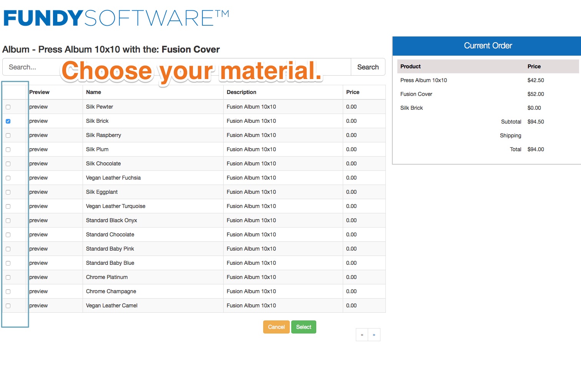
Task: Click the Chrome Champagne name cell
Action: coord(153,291)
